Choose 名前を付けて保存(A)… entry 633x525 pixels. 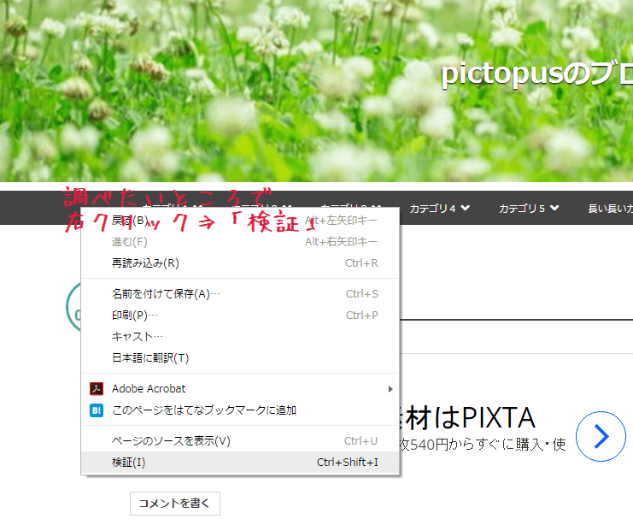point(240,294)
